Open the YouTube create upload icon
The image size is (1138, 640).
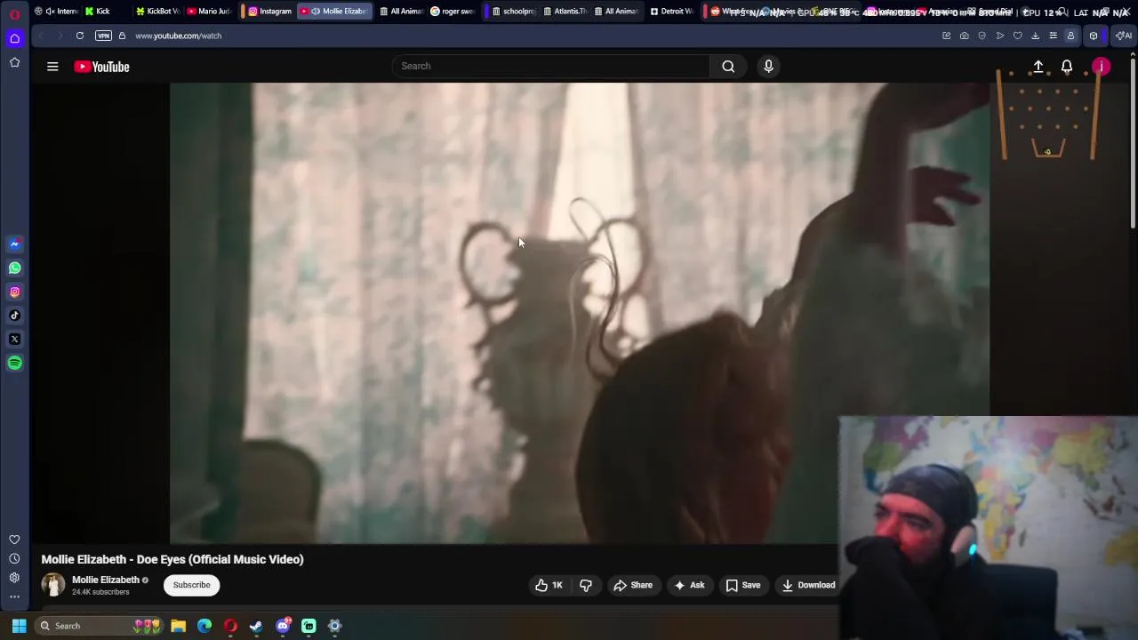point(1038,67)
